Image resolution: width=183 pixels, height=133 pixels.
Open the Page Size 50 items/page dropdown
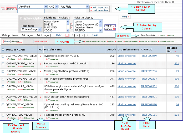[31, 29]
